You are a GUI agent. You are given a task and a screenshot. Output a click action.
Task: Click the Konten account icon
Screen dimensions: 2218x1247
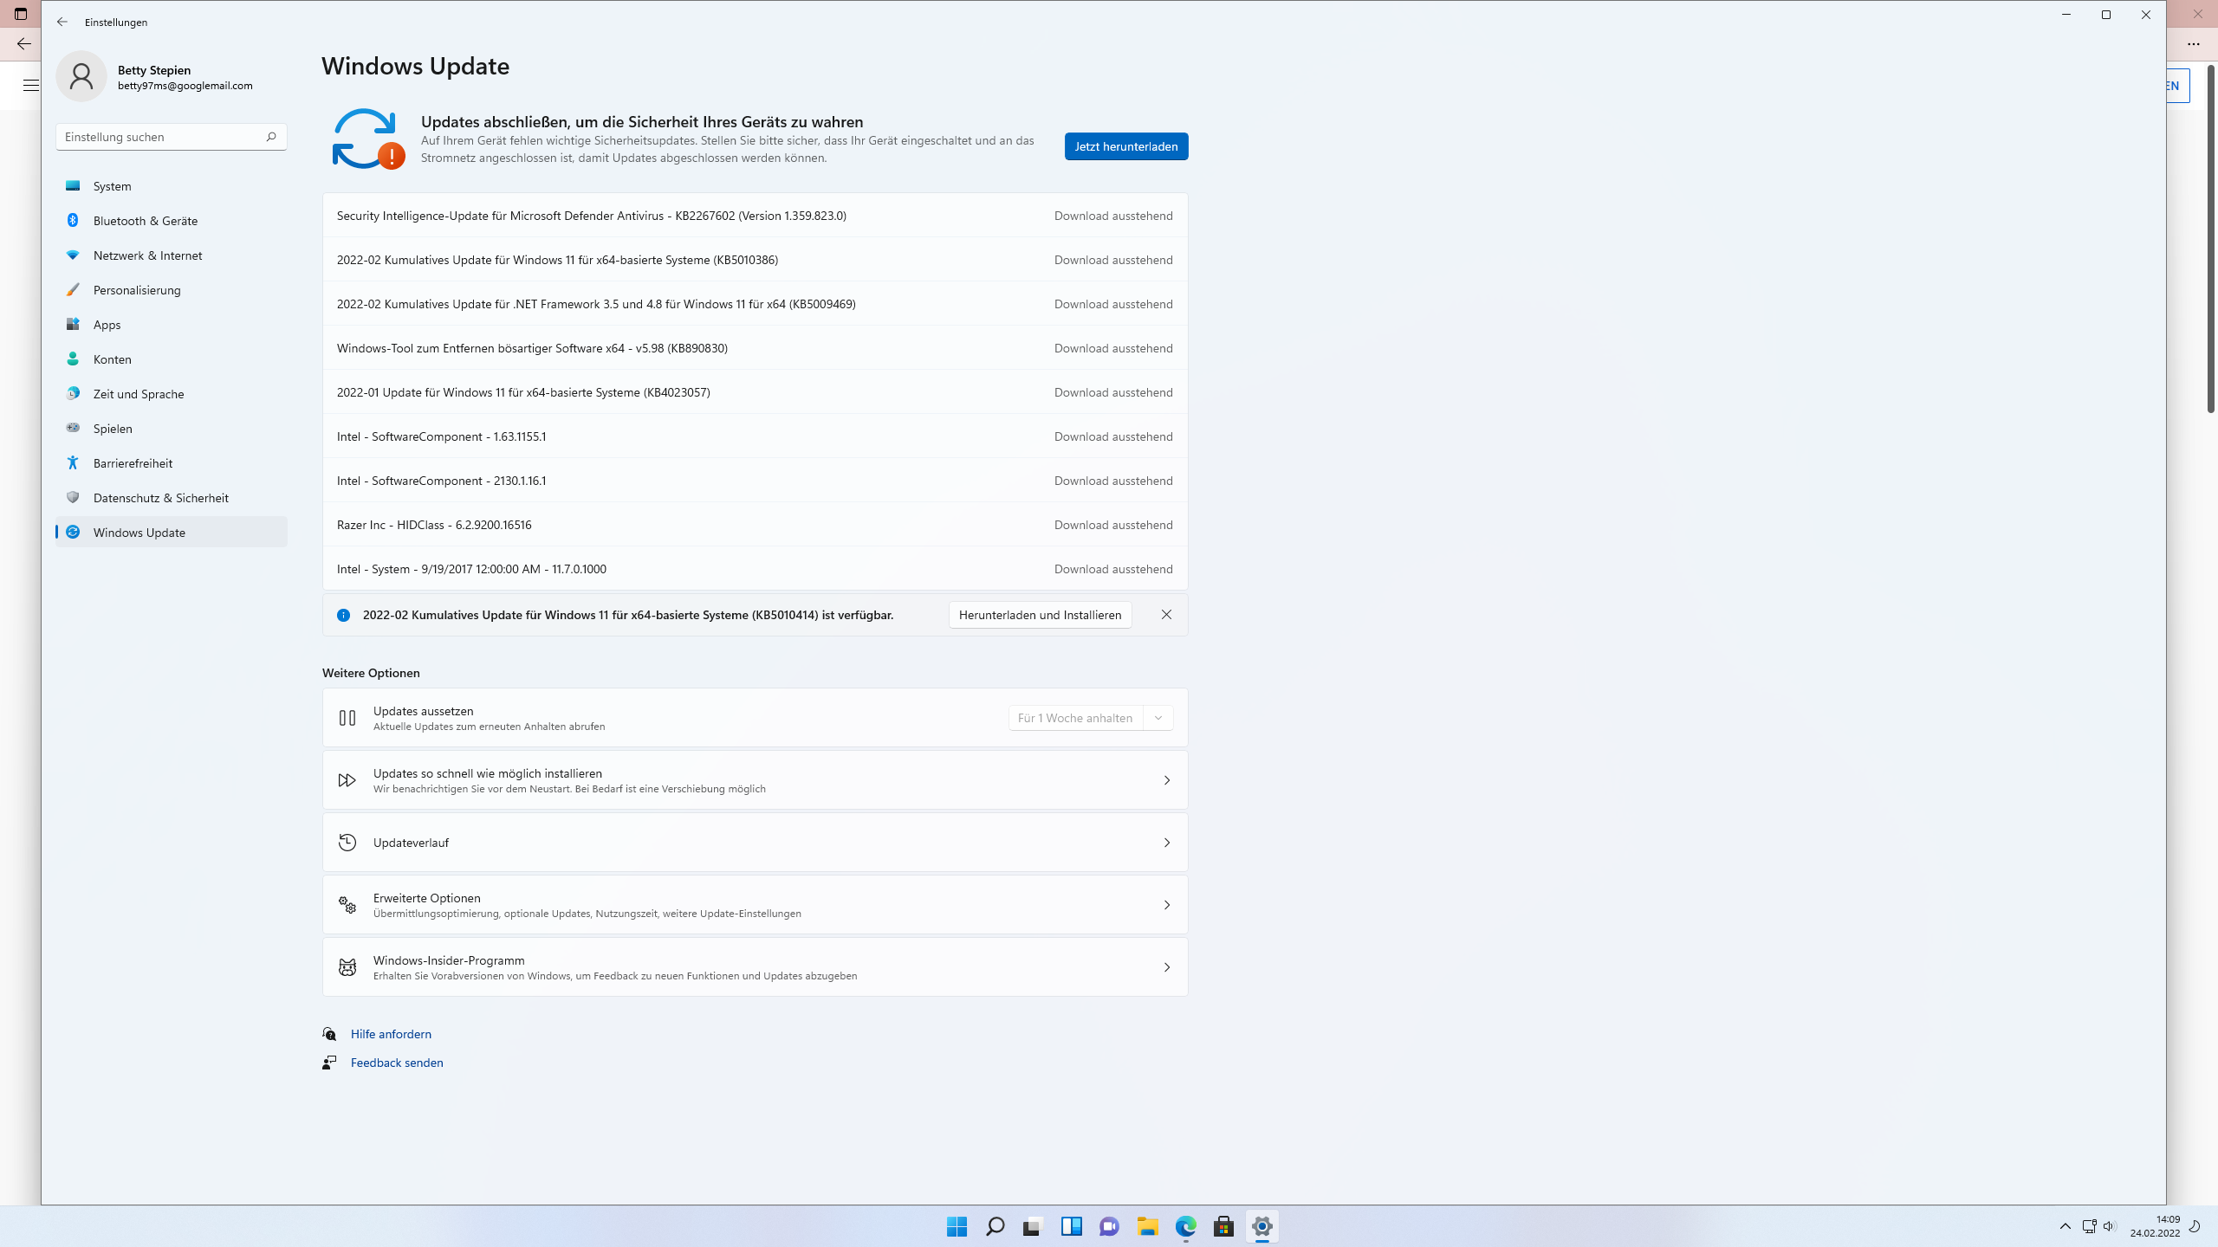click(73, 359)
